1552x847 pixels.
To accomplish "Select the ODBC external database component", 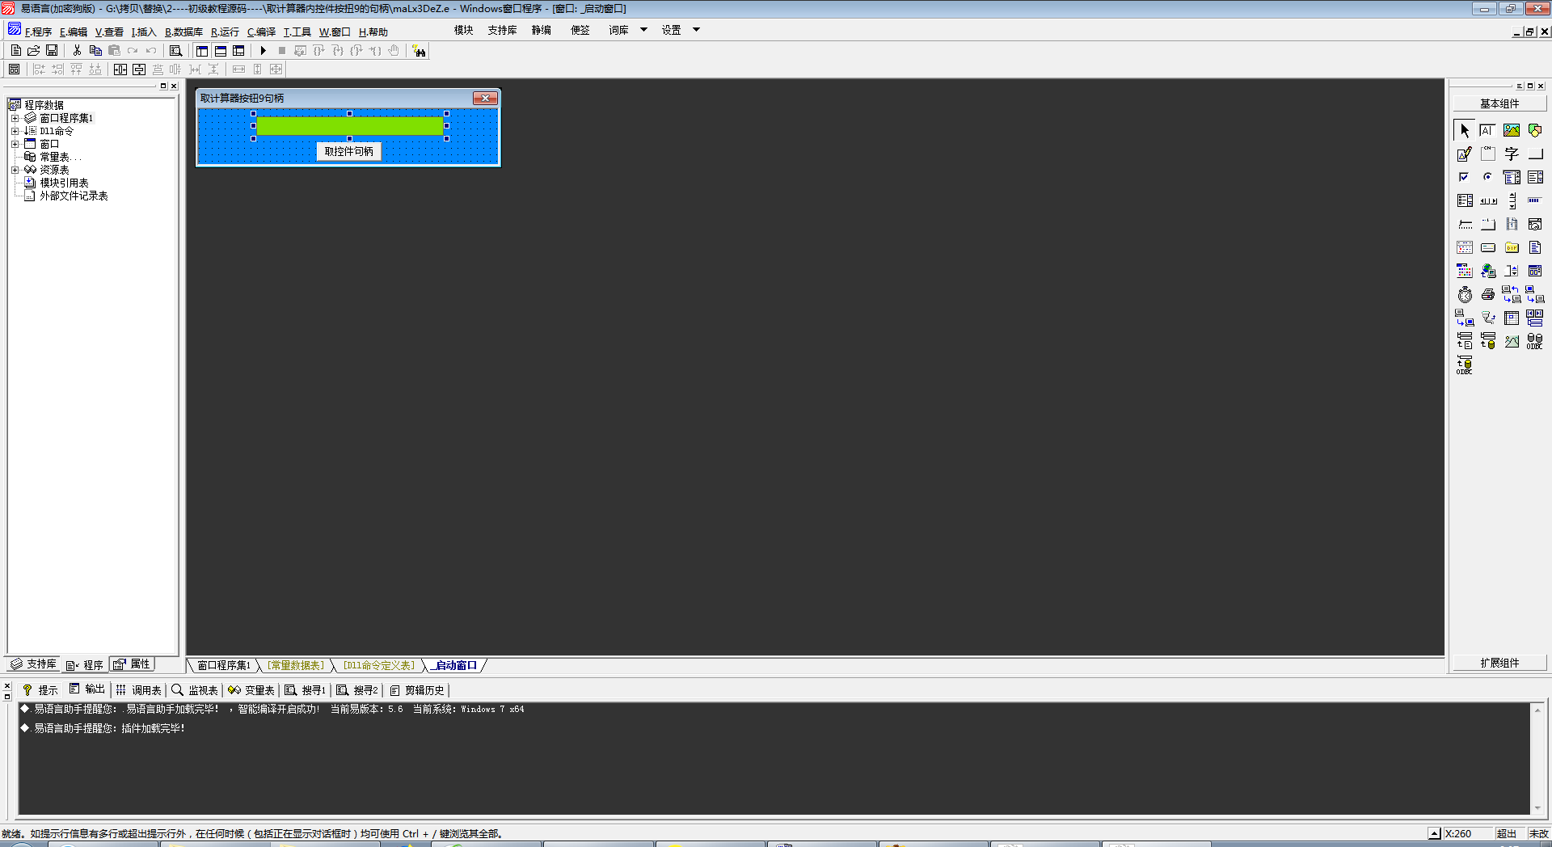I will point(1535,341).
